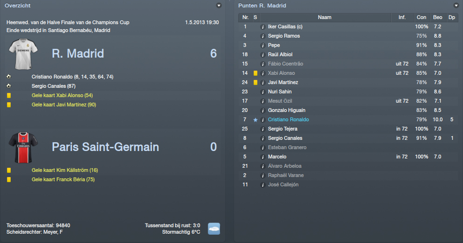Click Gele kaart Kim Källström event
463x243 pixels.
pyautogui.click(x=65, y=170)
